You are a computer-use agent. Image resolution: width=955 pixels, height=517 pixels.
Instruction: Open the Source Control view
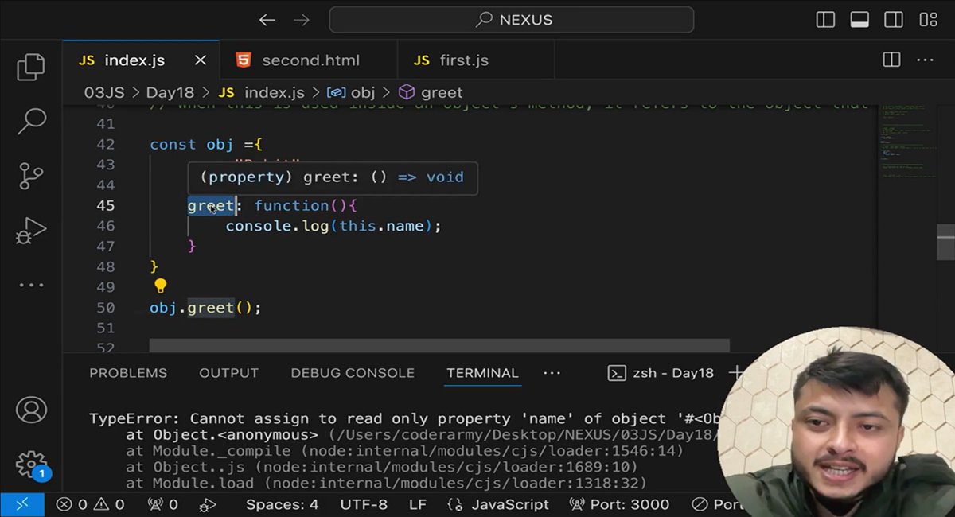(31, 177)
